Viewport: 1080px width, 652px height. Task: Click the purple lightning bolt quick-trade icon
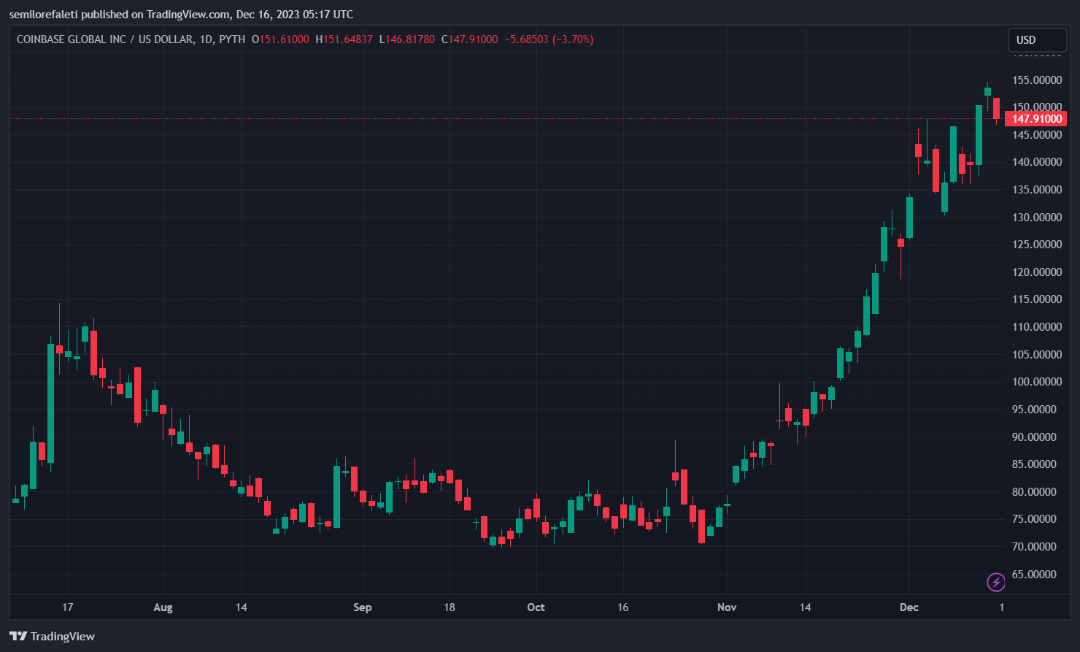pos(997,582)
